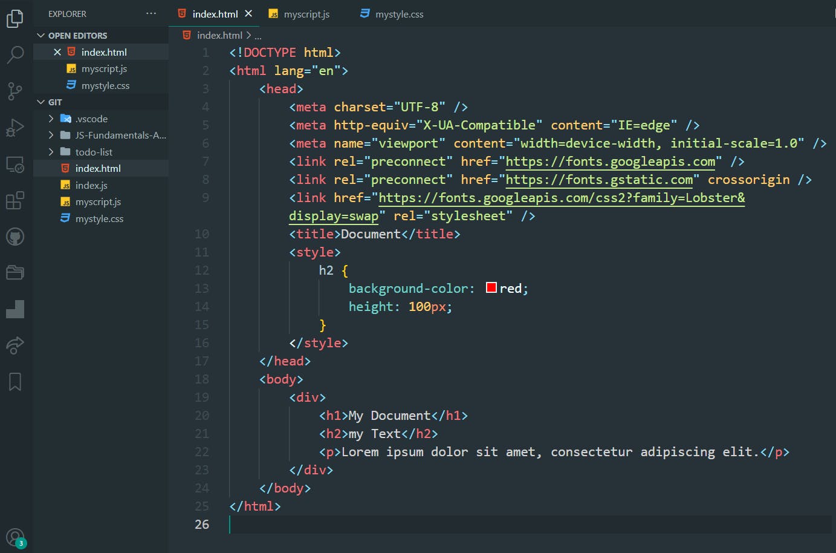Click the Lobster css2 font URL link
836x553 pixels.
pyautogui.click(x=562, y=198)
